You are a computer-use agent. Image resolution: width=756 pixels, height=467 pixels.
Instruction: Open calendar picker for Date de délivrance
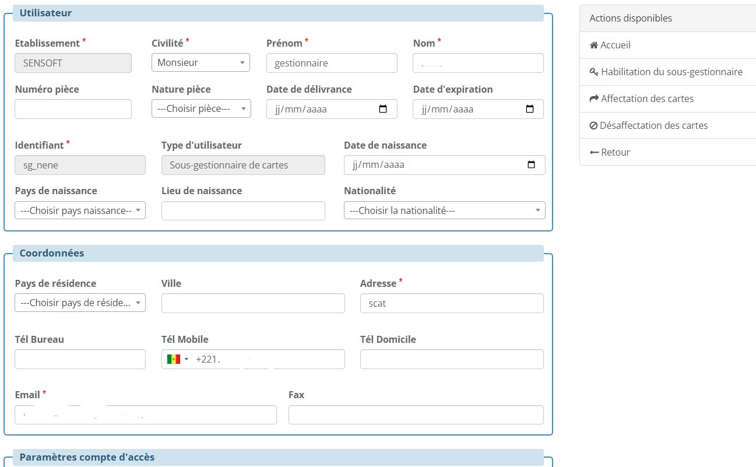click(383, 109)
